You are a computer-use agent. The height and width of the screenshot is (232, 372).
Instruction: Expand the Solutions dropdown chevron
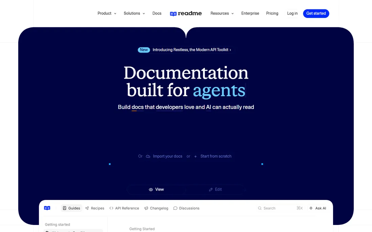144,14
